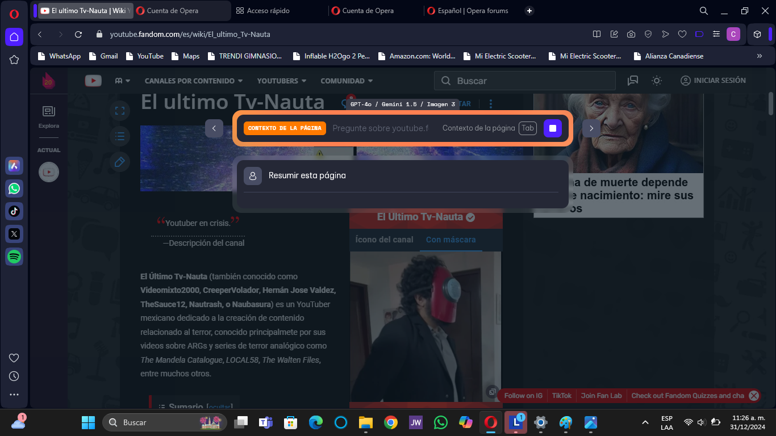776x436 pixels.
Task: Open the 'Explora' Fandom menu
Action: pos(49,117)
